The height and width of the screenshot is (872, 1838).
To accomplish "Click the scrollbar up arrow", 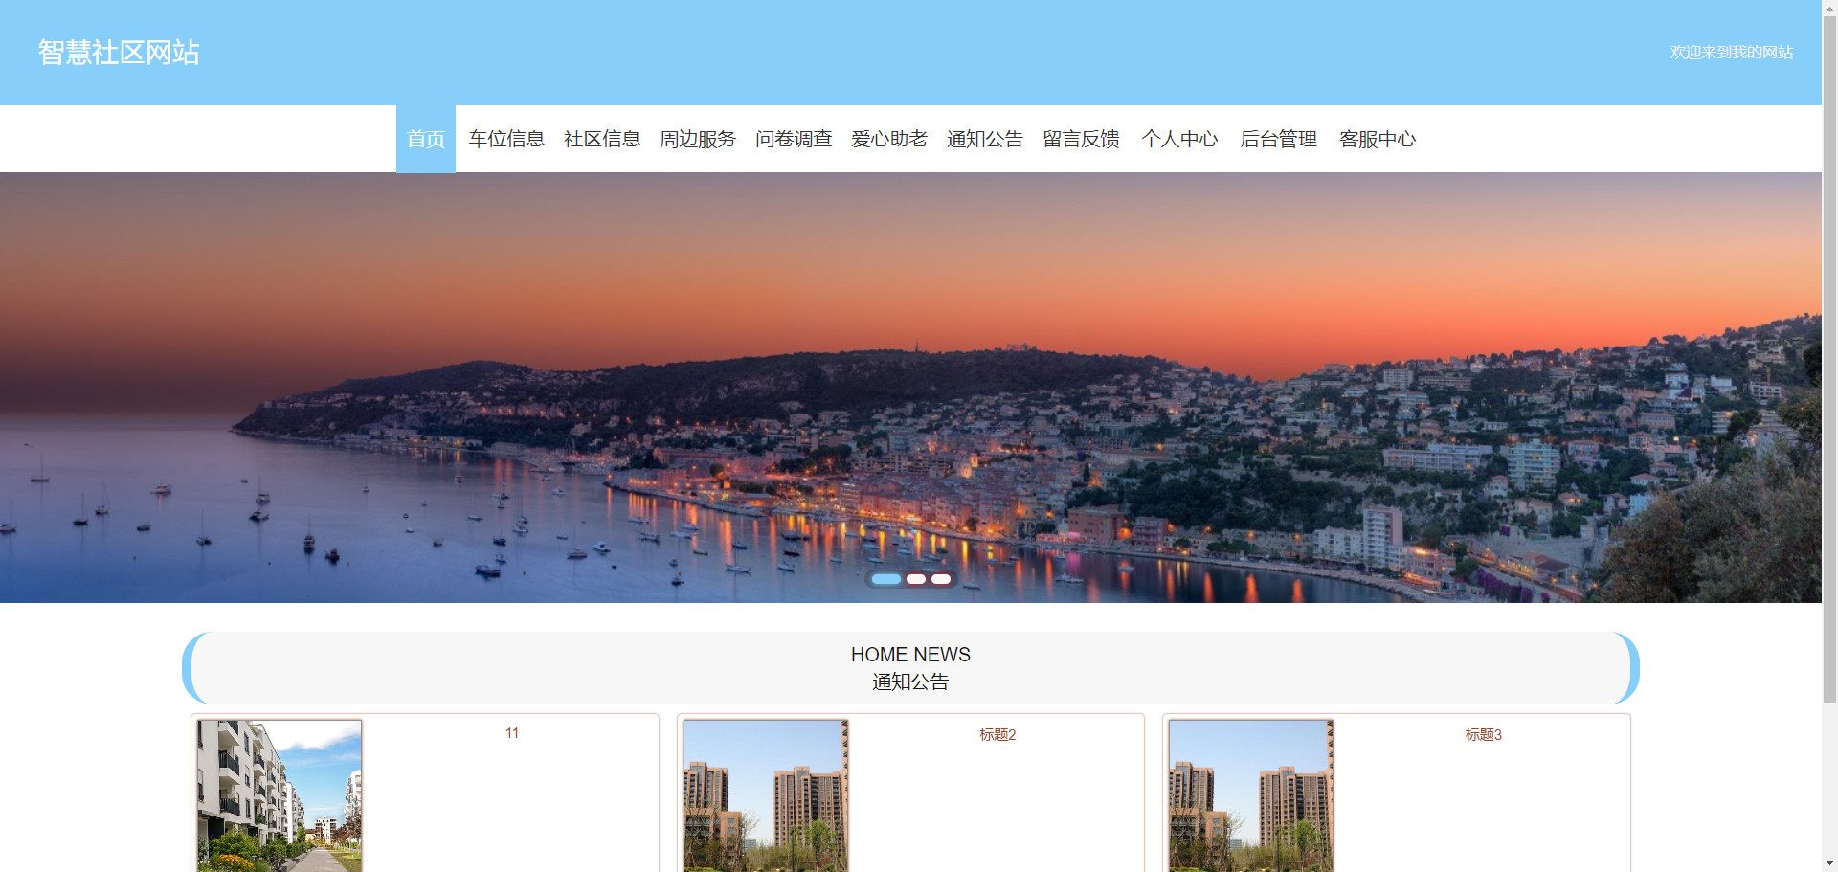I will coord(1829,8).
